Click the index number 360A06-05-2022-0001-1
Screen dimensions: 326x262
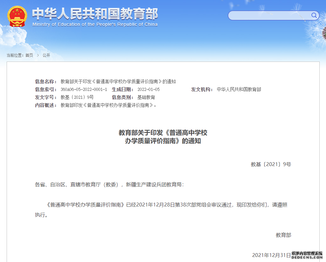pyautogui.click(x=84, y=89)
